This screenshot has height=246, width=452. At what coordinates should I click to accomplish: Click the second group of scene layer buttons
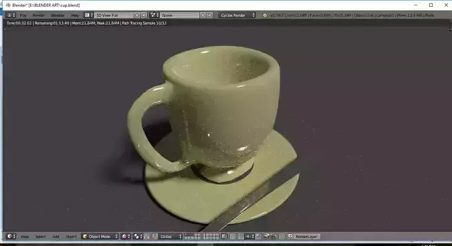click(x=211, y=237)
